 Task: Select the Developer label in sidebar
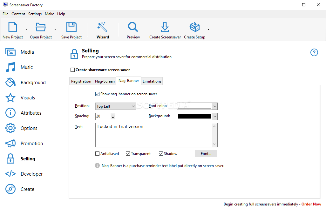[31, 174]
